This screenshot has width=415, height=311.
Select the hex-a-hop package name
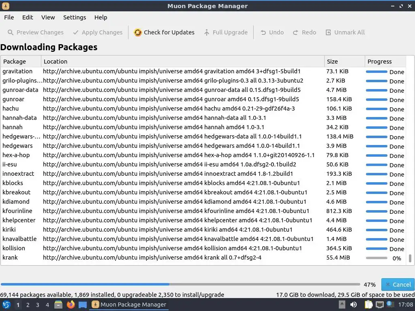coord(16,155)
